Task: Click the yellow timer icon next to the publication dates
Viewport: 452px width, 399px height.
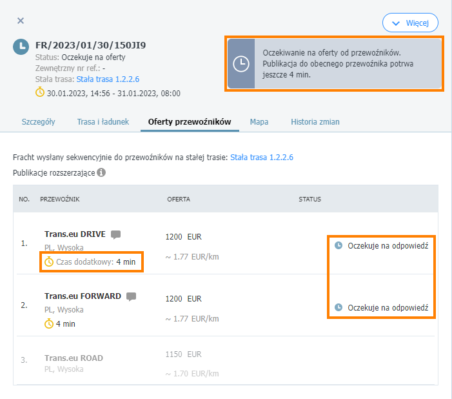Action: (x=40, y=92)
